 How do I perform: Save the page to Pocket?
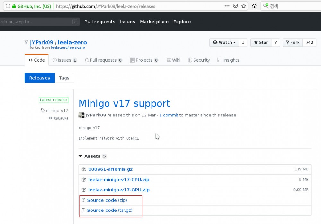[235, 6]
